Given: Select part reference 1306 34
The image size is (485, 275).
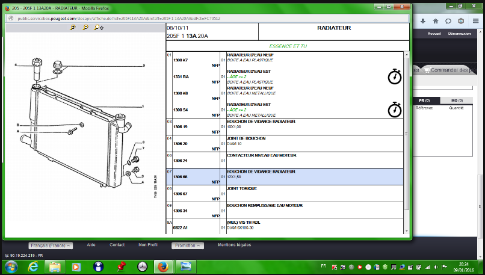Looking at the screenshot, I should (181, 211).
